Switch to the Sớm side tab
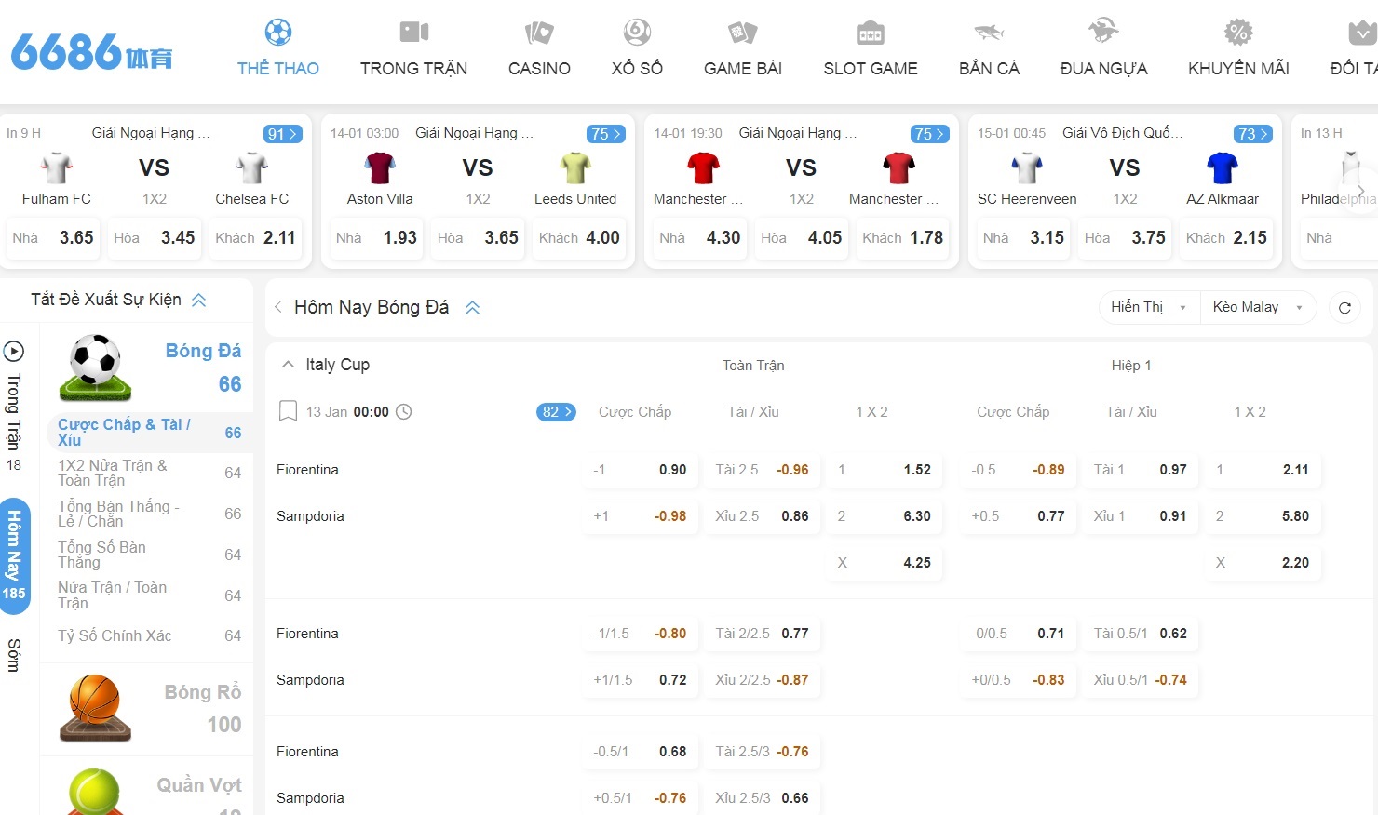Screen dimensions: 1378x815 click(x=14, y=656)
